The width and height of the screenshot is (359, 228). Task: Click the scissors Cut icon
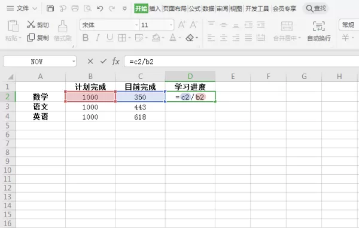pyautogui.click(x=31, y=25)
